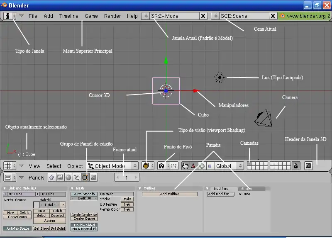Open the Render menu
Screen dimensions: 332x238
(x=112, y=16)
